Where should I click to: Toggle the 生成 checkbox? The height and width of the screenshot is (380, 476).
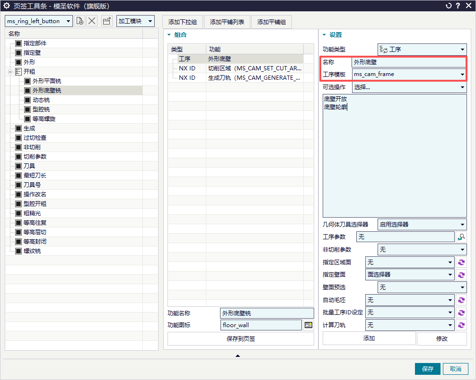point(18,128)
